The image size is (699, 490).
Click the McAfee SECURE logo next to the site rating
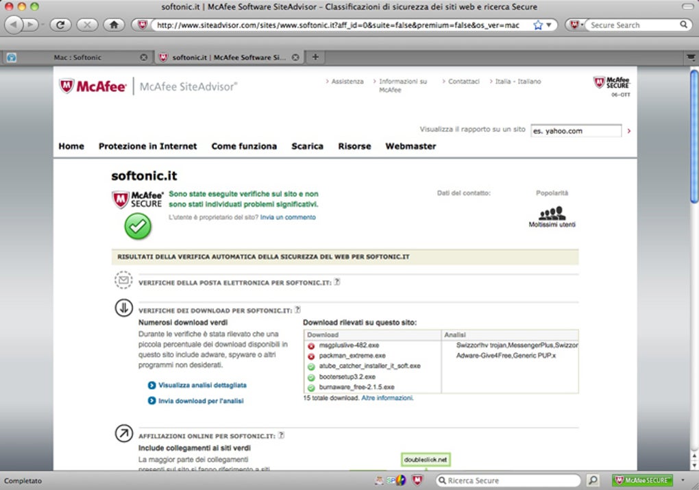pyautogui.click(x=137, y=199)
